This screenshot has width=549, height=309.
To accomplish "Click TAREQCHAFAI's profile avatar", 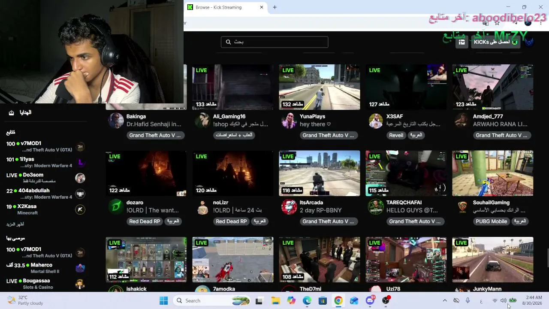I will tap(376, 207).
